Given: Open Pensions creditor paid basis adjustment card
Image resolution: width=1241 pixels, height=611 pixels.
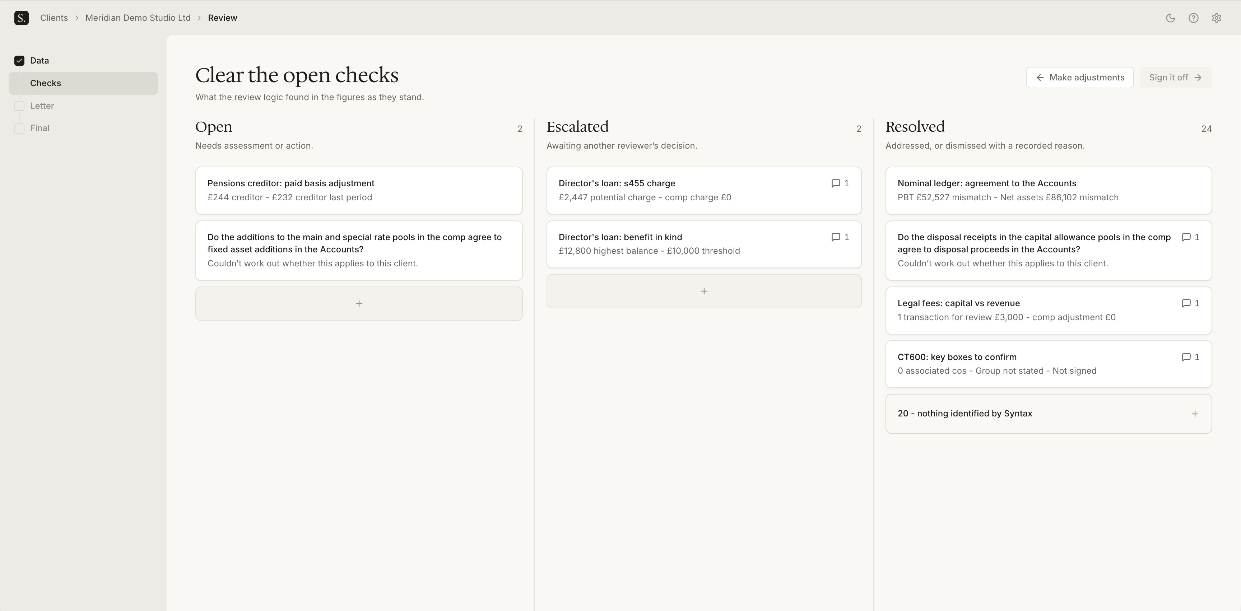Looking at the screenshot, I should (359, 191).
